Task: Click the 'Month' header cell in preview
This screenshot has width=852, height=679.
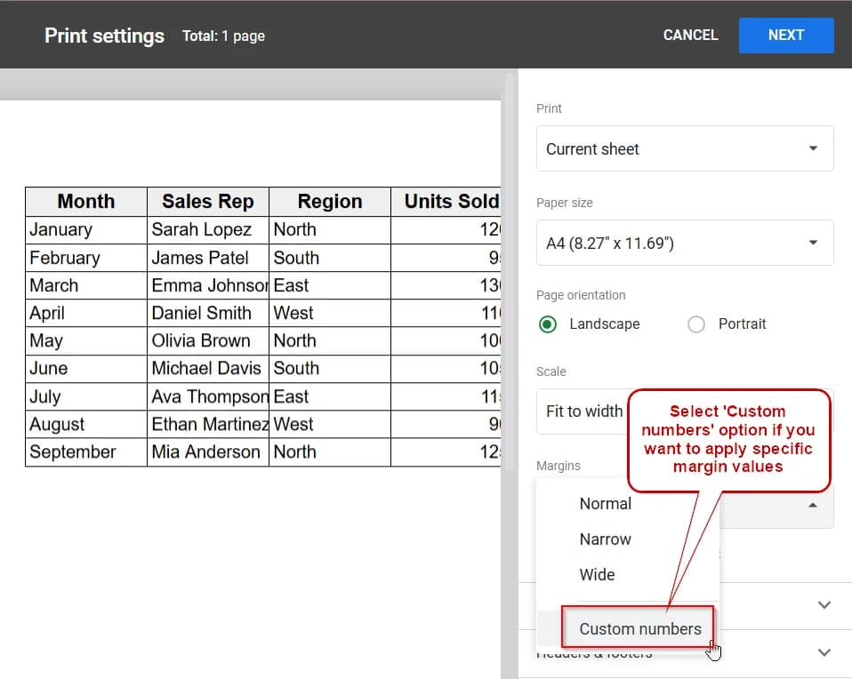Action: pyautogui.click(x=86, y=202)
